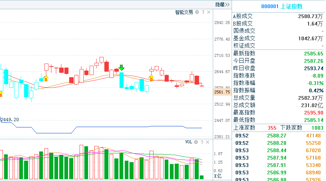Click the X亿 volume unit label
The image size is (326, 181).
point(218,176)
